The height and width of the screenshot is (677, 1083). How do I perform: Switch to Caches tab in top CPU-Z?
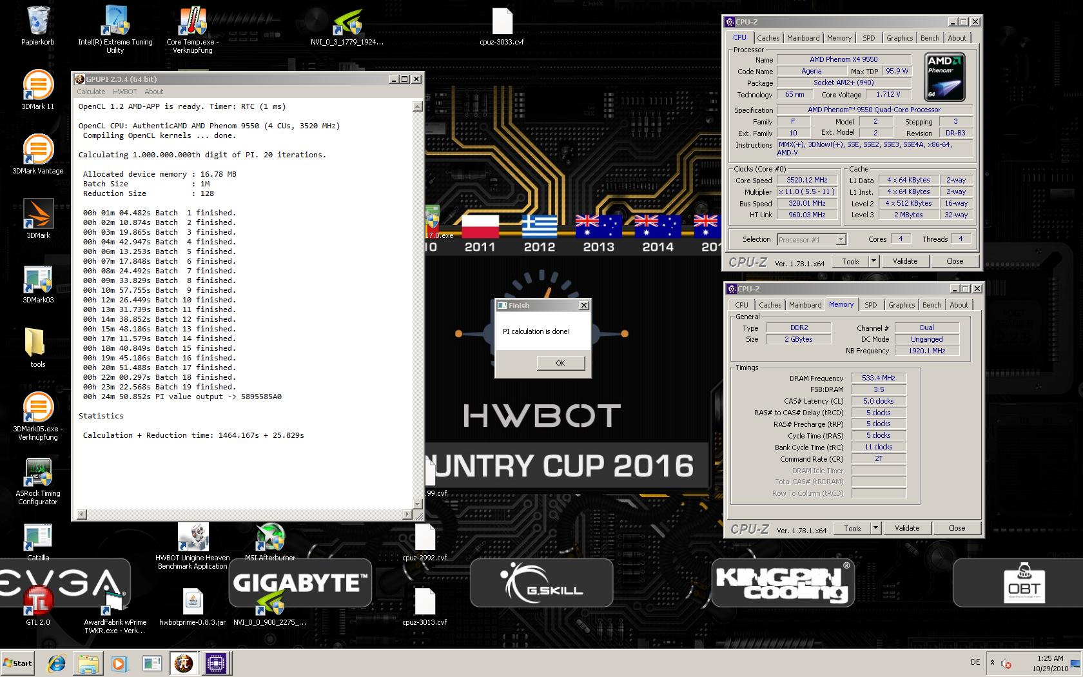tap(768, 38)
